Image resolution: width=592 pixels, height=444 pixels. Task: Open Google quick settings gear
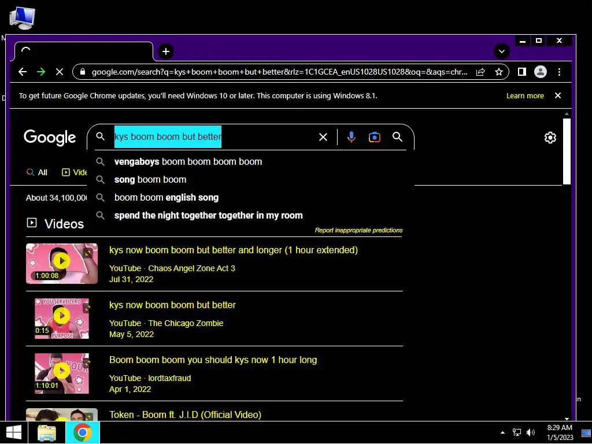[550, 138]
